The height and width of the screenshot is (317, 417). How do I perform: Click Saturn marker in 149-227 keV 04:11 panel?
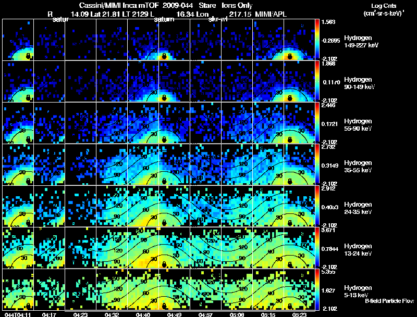pos(29,56)
